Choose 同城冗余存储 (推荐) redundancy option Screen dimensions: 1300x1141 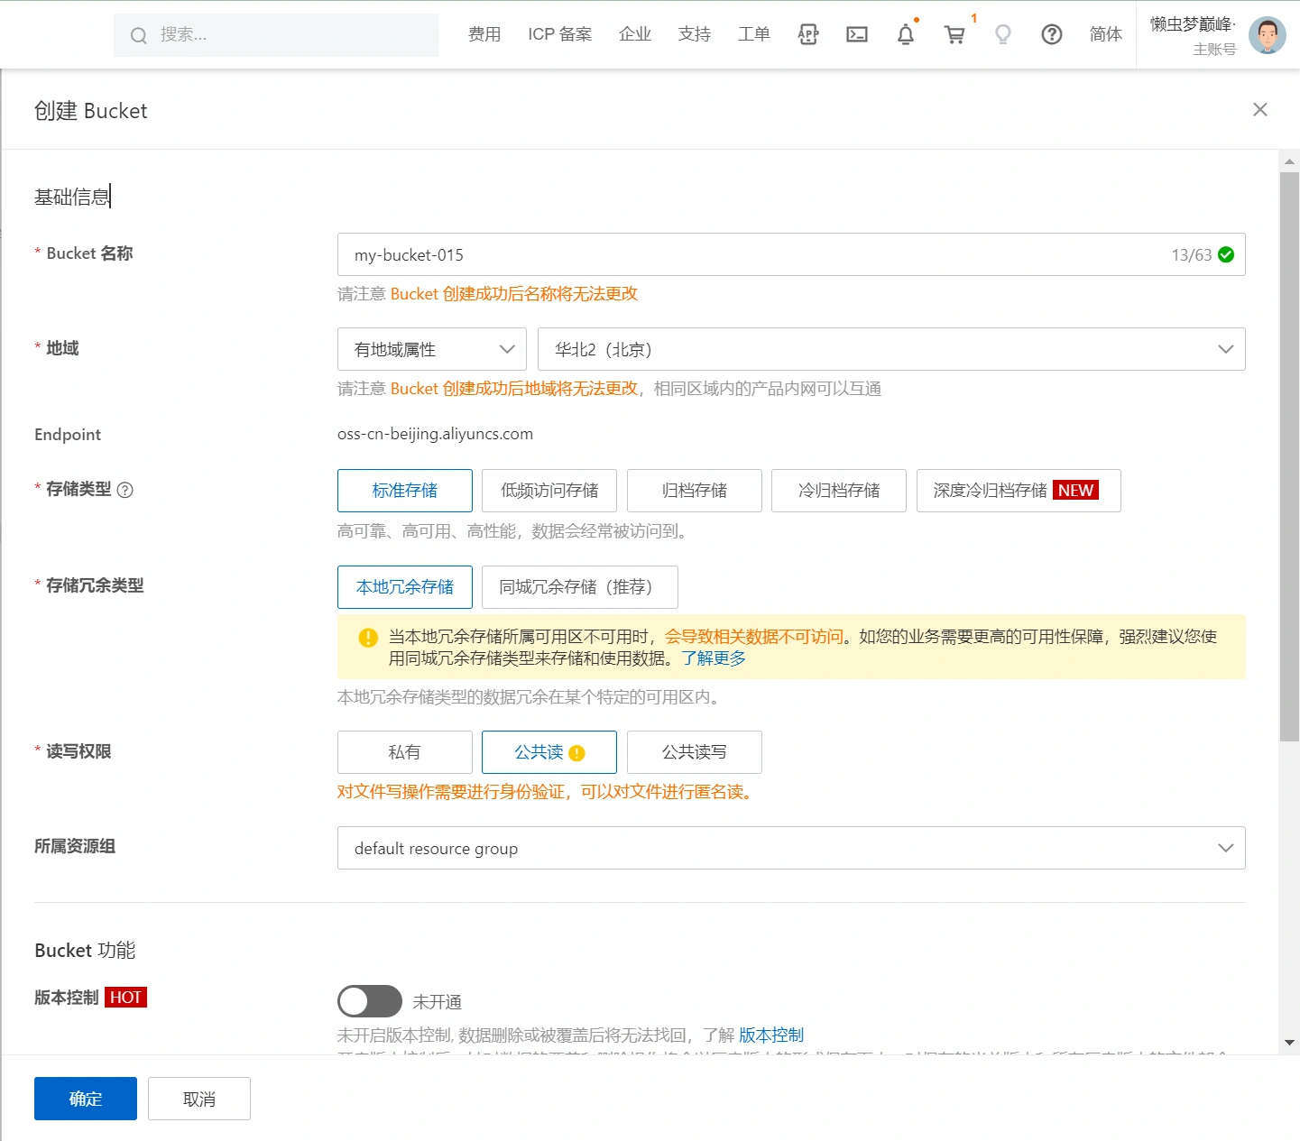[x=579, y=587]
